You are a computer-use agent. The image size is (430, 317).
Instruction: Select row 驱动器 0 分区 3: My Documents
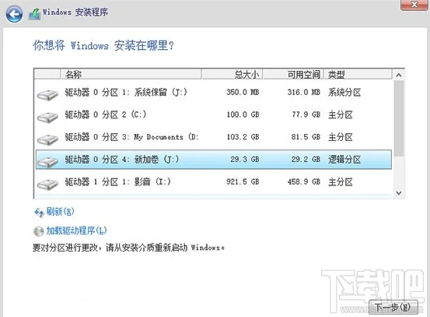click(x=214, y=137)
